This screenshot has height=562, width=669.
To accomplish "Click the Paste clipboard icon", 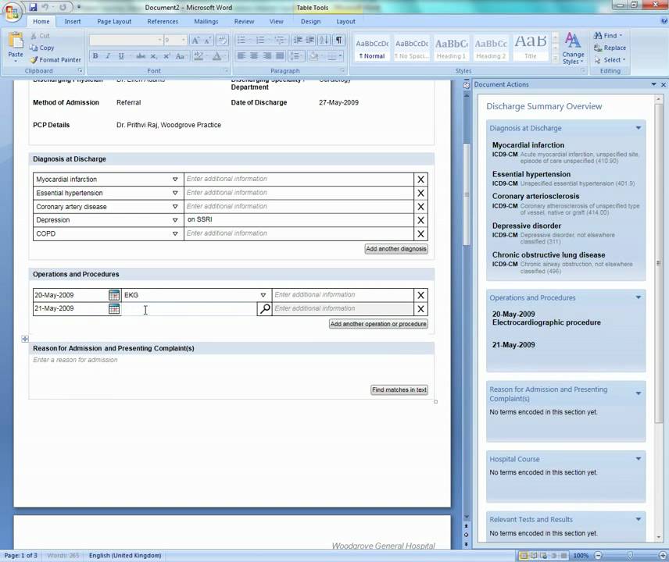I will click(x=16, y=41).
